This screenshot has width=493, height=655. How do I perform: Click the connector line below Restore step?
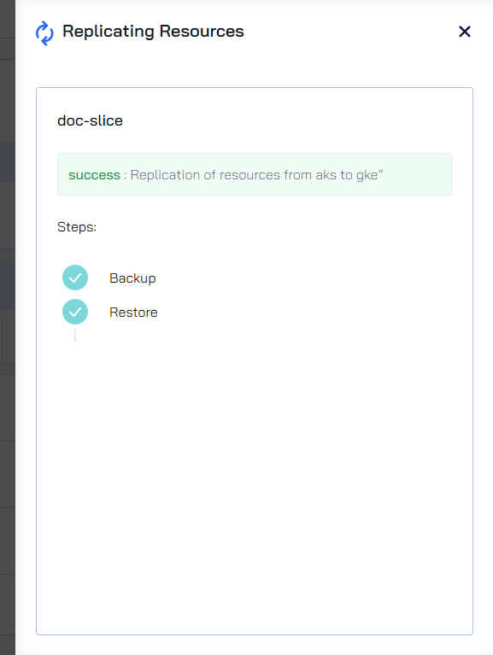(x=75, y=336)
